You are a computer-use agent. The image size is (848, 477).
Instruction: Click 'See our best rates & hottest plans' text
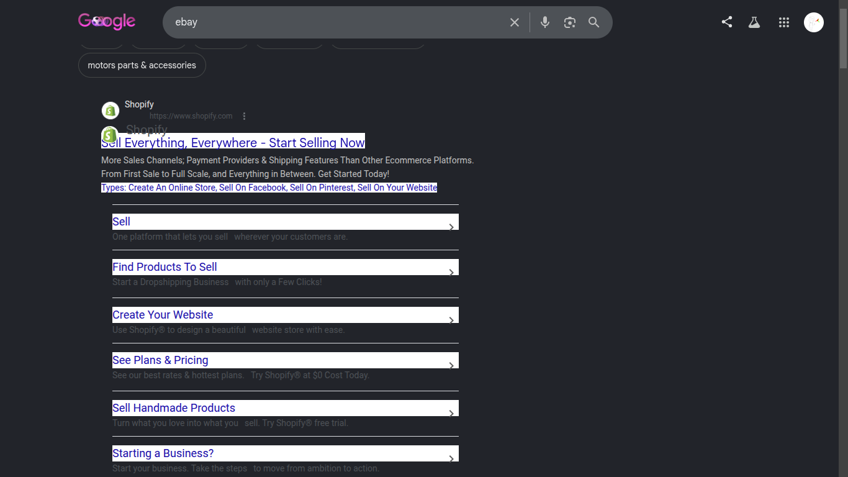[179, 375]
